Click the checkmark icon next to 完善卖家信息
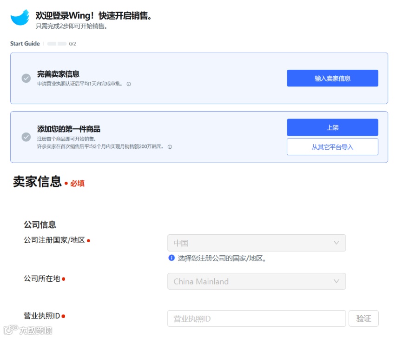 pos(26,78)
